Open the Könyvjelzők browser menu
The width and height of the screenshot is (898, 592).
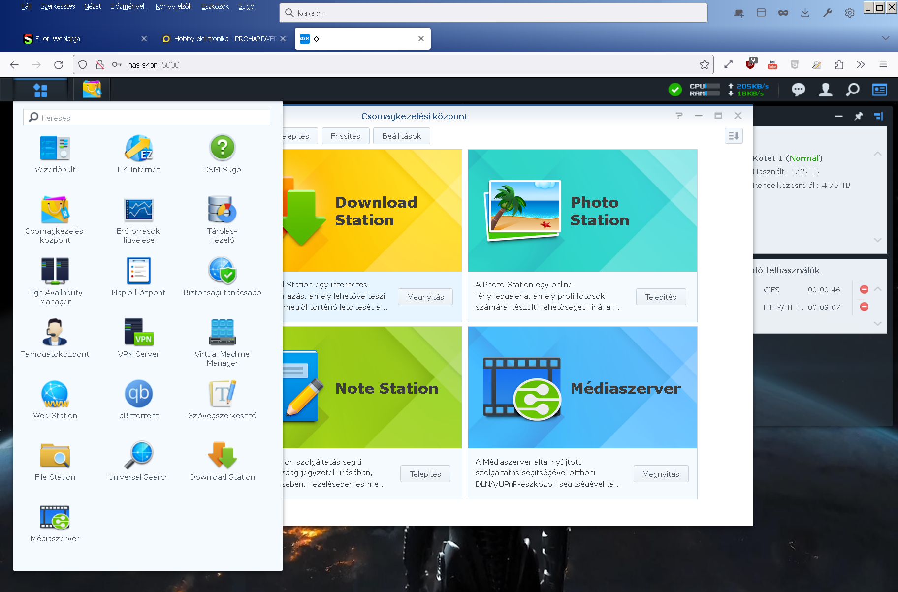[173, 6]
